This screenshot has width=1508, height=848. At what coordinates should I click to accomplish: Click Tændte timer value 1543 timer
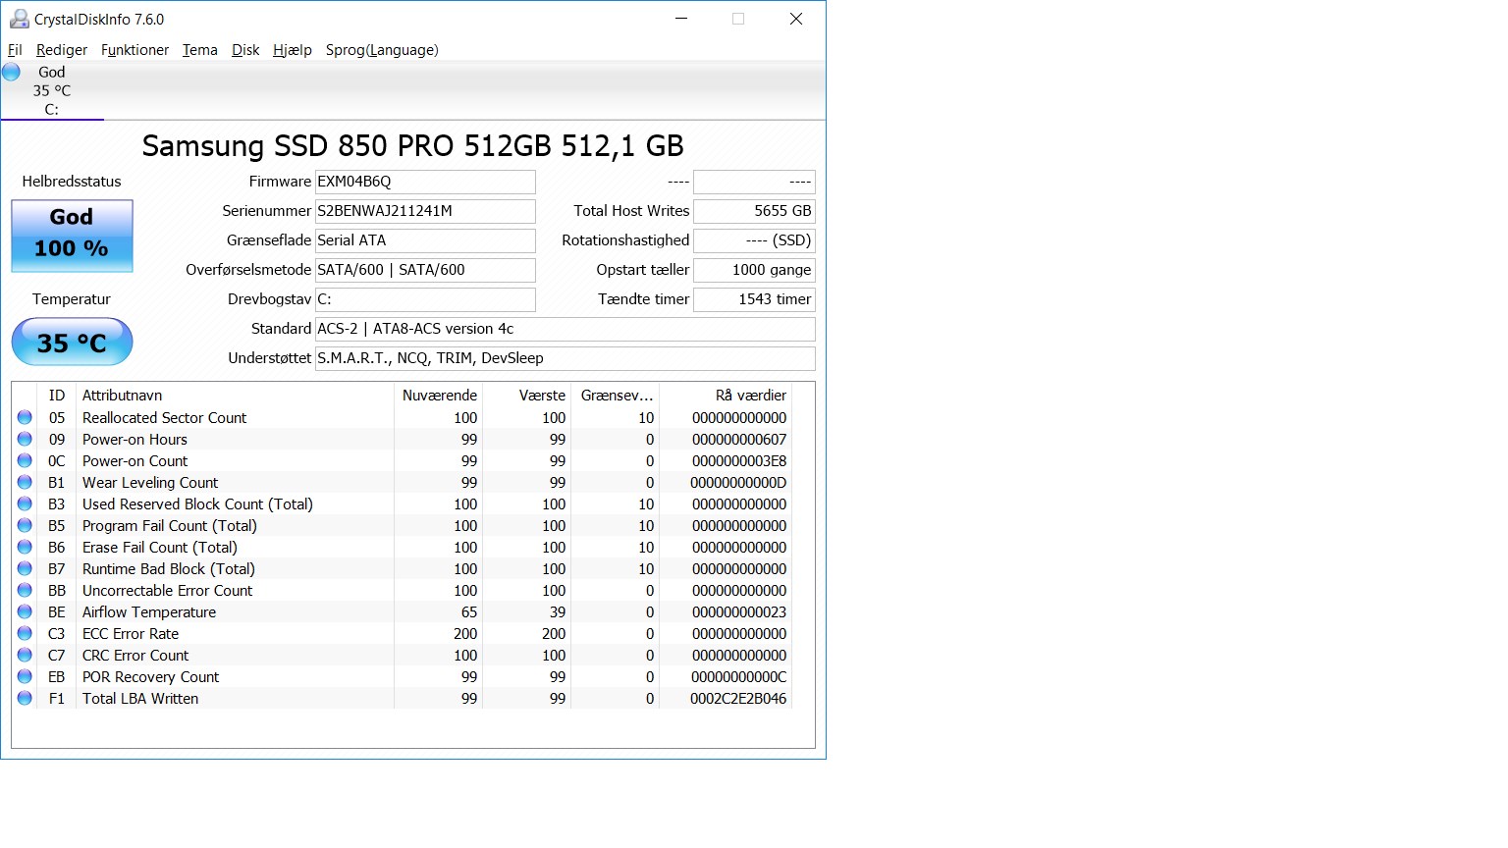754,299
